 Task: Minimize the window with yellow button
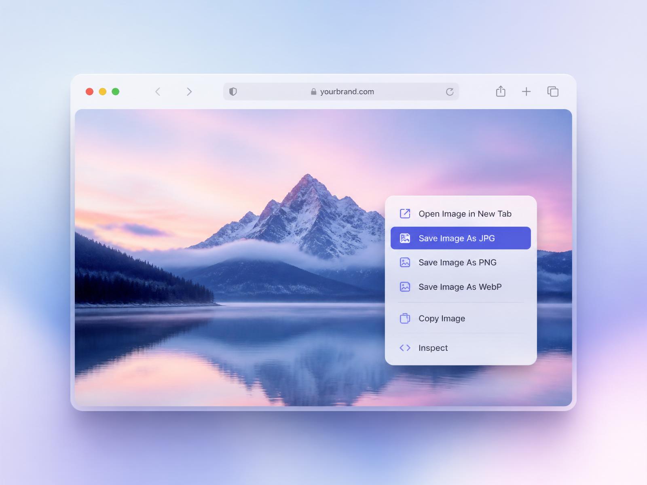(x=103, y=92)
